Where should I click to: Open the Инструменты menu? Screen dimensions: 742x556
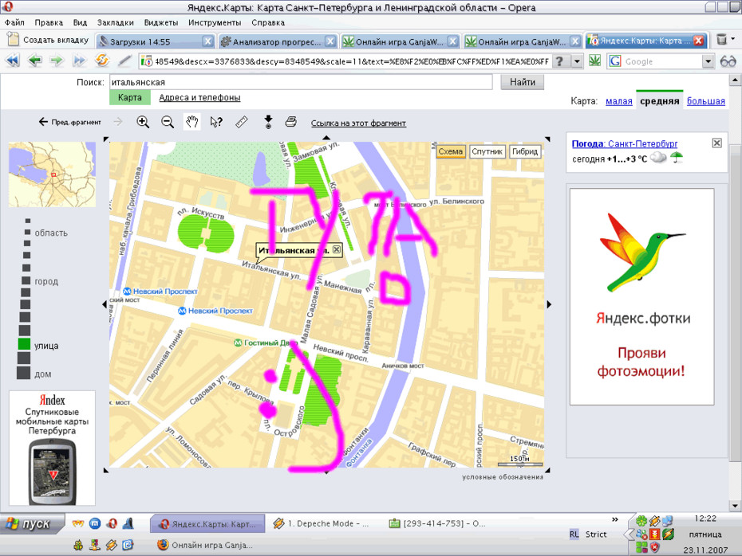[x=215, y=22]
